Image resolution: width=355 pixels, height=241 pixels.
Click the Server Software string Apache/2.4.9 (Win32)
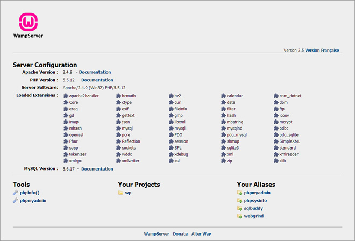pos(83,88)
